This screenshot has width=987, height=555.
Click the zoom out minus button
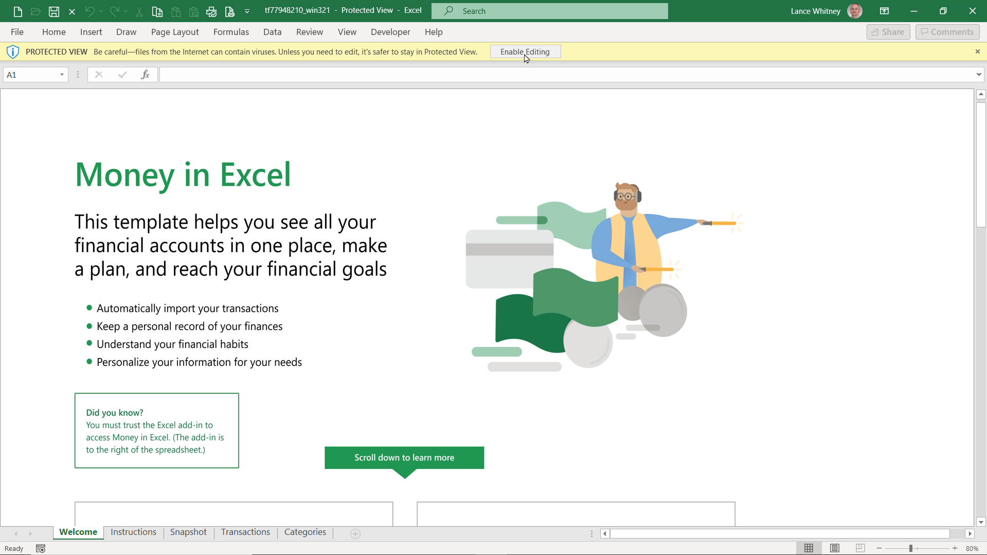tap(880, 548)
